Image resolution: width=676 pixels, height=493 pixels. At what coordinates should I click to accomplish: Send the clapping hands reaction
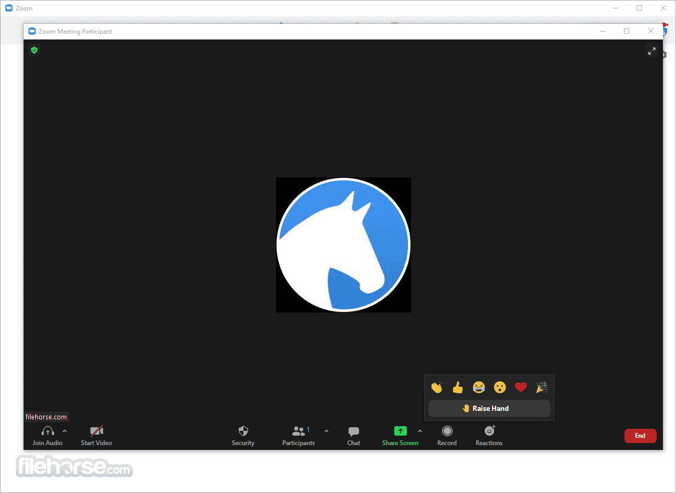coord(437,387)
